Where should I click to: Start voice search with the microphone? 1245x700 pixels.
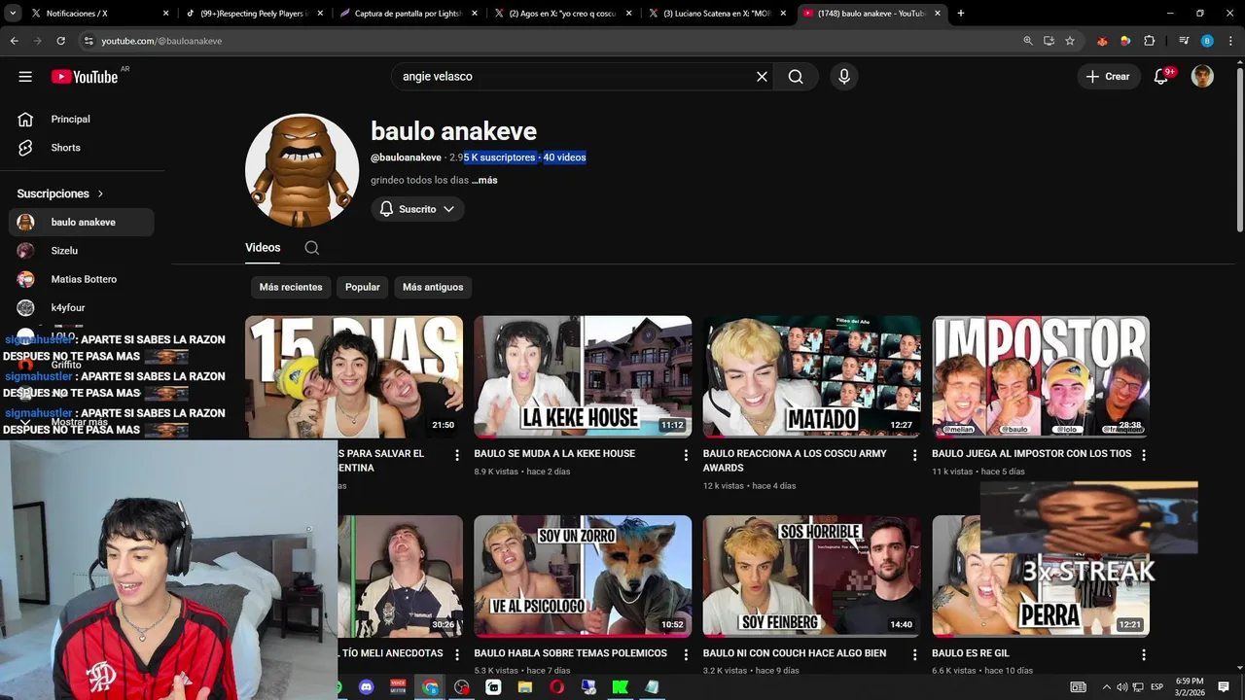pos(843,77)
